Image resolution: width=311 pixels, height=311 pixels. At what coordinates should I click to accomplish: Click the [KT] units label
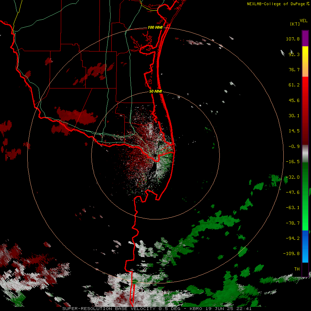click(x=295, y=24)
